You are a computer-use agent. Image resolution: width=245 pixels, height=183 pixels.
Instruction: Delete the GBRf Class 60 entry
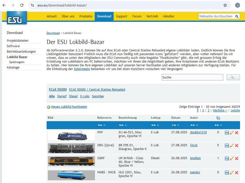(236, 158)
